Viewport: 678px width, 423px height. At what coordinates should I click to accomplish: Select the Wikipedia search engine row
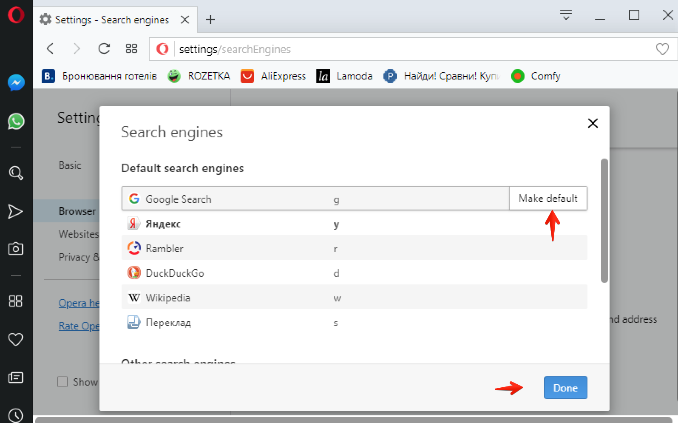tap(355, 298)
